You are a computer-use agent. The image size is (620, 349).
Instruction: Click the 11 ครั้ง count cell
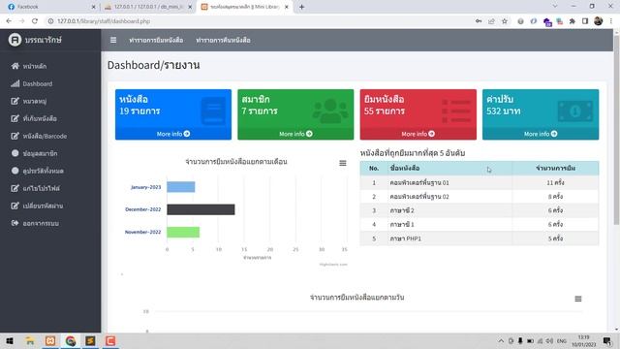coord(555,183)
